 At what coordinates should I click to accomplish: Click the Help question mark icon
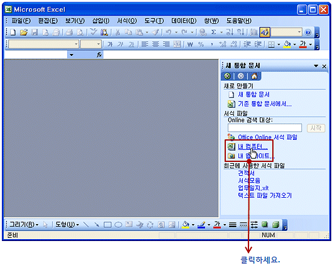tap(308, 32)
